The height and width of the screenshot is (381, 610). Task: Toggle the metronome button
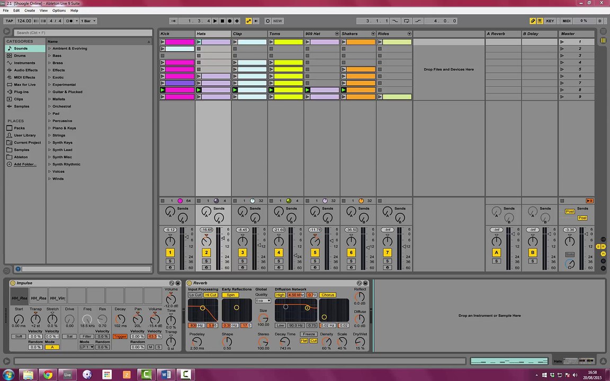pyautogui.click(x=69, y=21)
